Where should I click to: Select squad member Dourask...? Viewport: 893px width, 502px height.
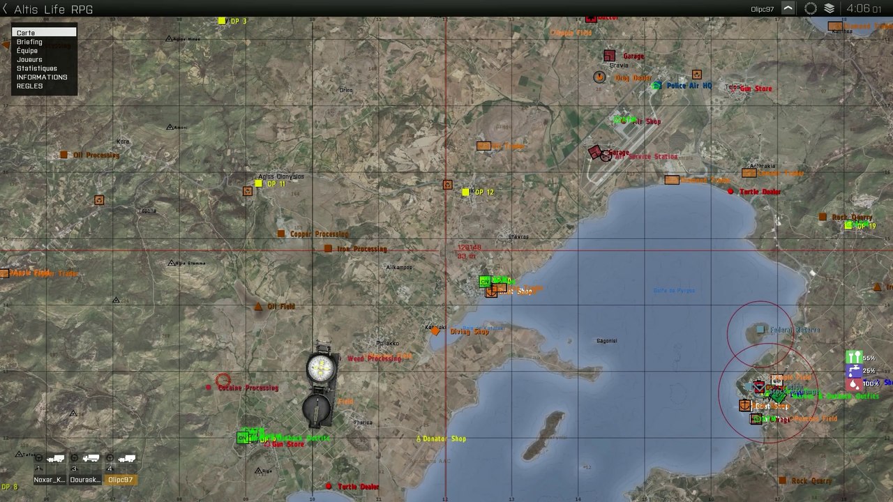coord(85,480)
